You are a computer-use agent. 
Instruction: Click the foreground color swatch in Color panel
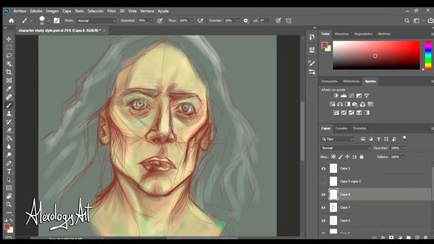[324, 45]
